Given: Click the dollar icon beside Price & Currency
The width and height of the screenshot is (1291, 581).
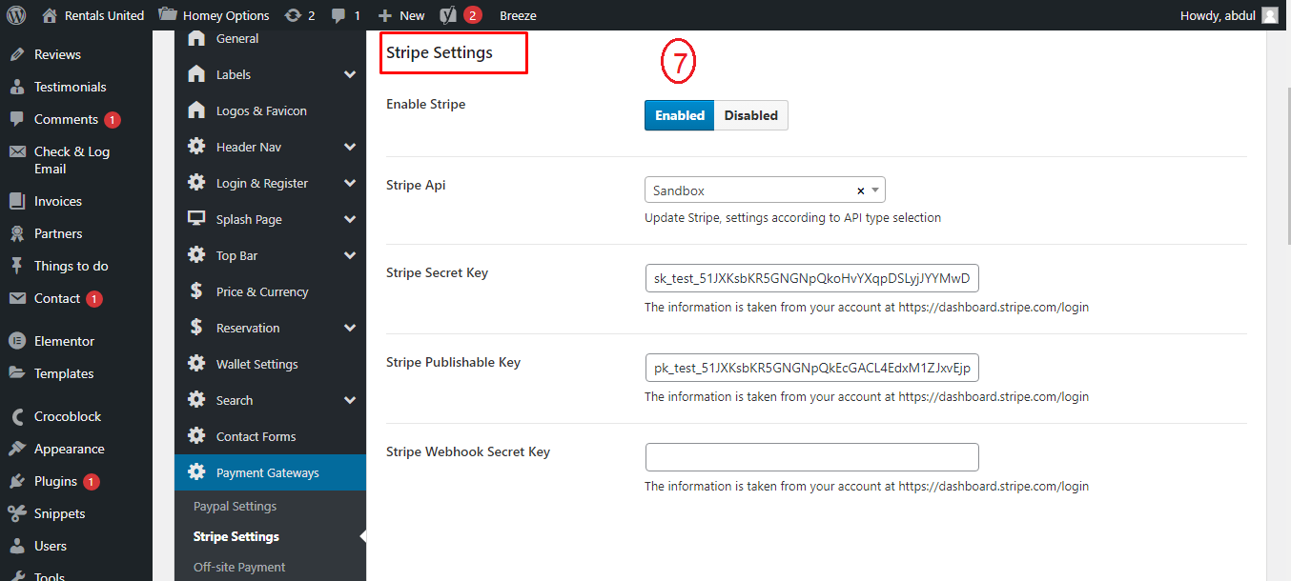Looking at the screenshot, I should 196,291.
